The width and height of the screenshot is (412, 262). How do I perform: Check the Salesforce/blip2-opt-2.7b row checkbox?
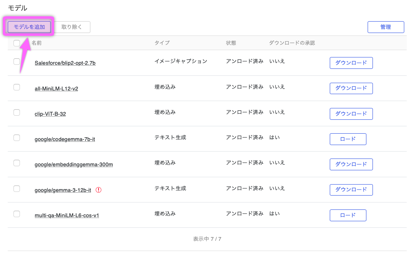coord(17,62)
